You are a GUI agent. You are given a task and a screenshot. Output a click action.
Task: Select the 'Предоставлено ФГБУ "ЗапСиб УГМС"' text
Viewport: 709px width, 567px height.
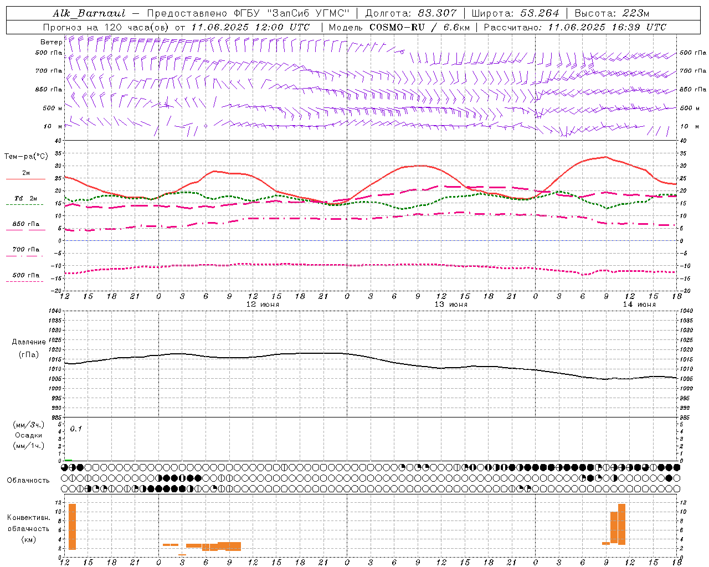(249, 13)
